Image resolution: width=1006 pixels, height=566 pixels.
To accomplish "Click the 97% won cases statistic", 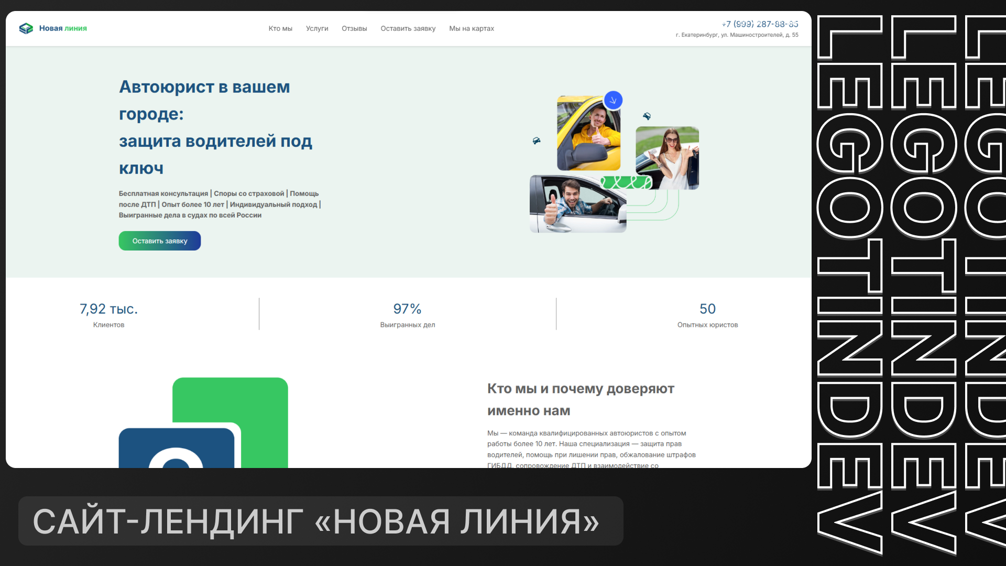I will (408, 309).
